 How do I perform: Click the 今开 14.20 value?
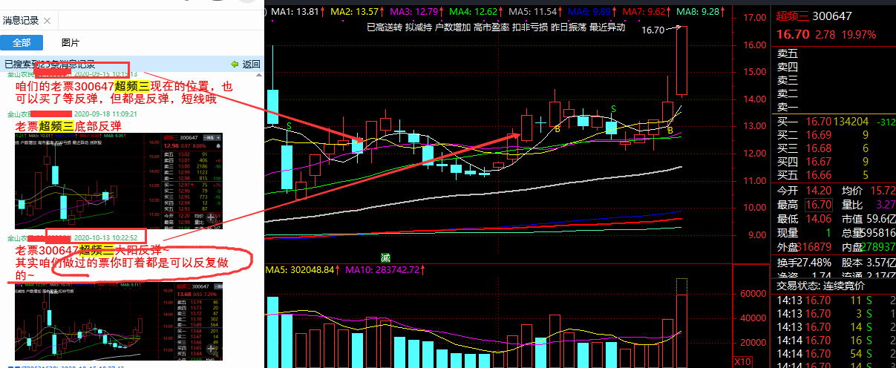click(818, 191)
